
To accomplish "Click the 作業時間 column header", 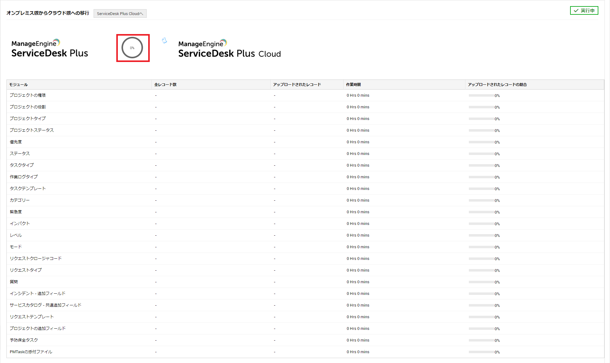I will 353,85.
